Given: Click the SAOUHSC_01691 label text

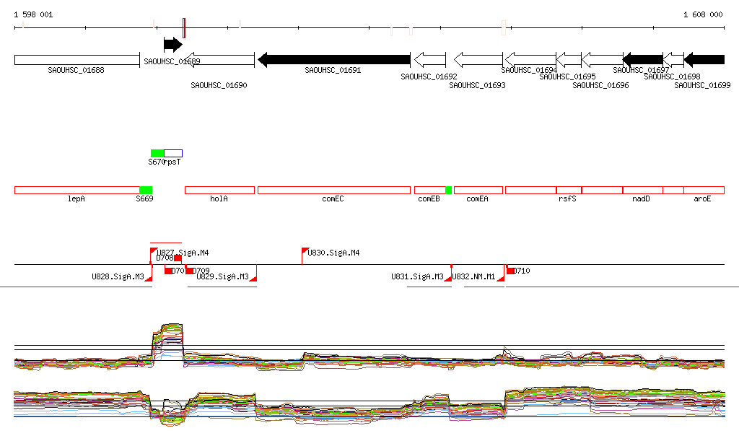Looking at the screenshot, I should coord(333,70).
